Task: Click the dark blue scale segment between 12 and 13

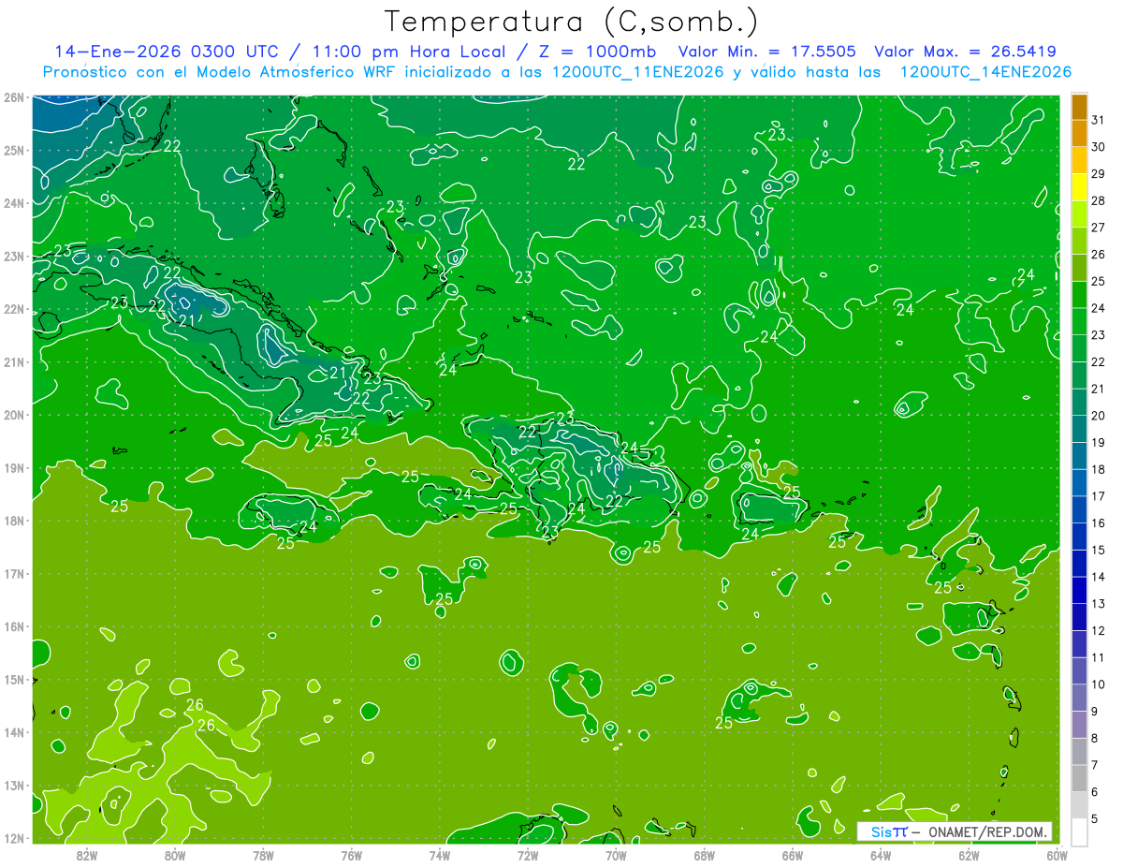Action: [x=1079, y=617]
